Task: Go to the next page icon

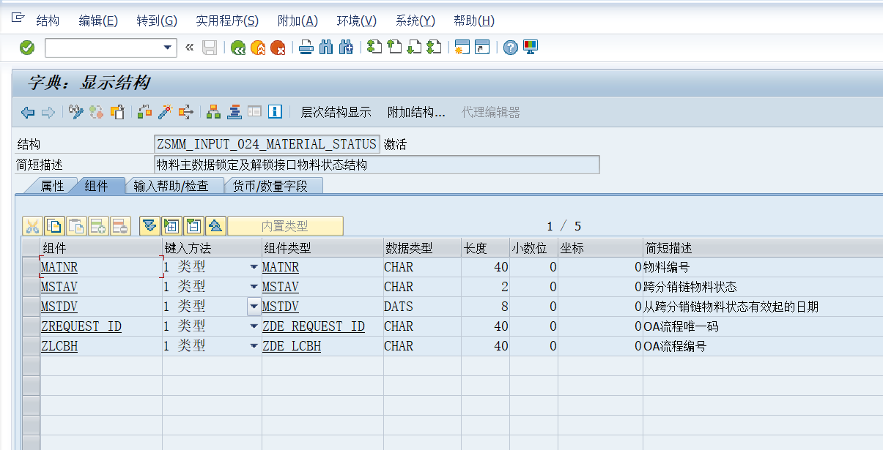Action: 414,48
